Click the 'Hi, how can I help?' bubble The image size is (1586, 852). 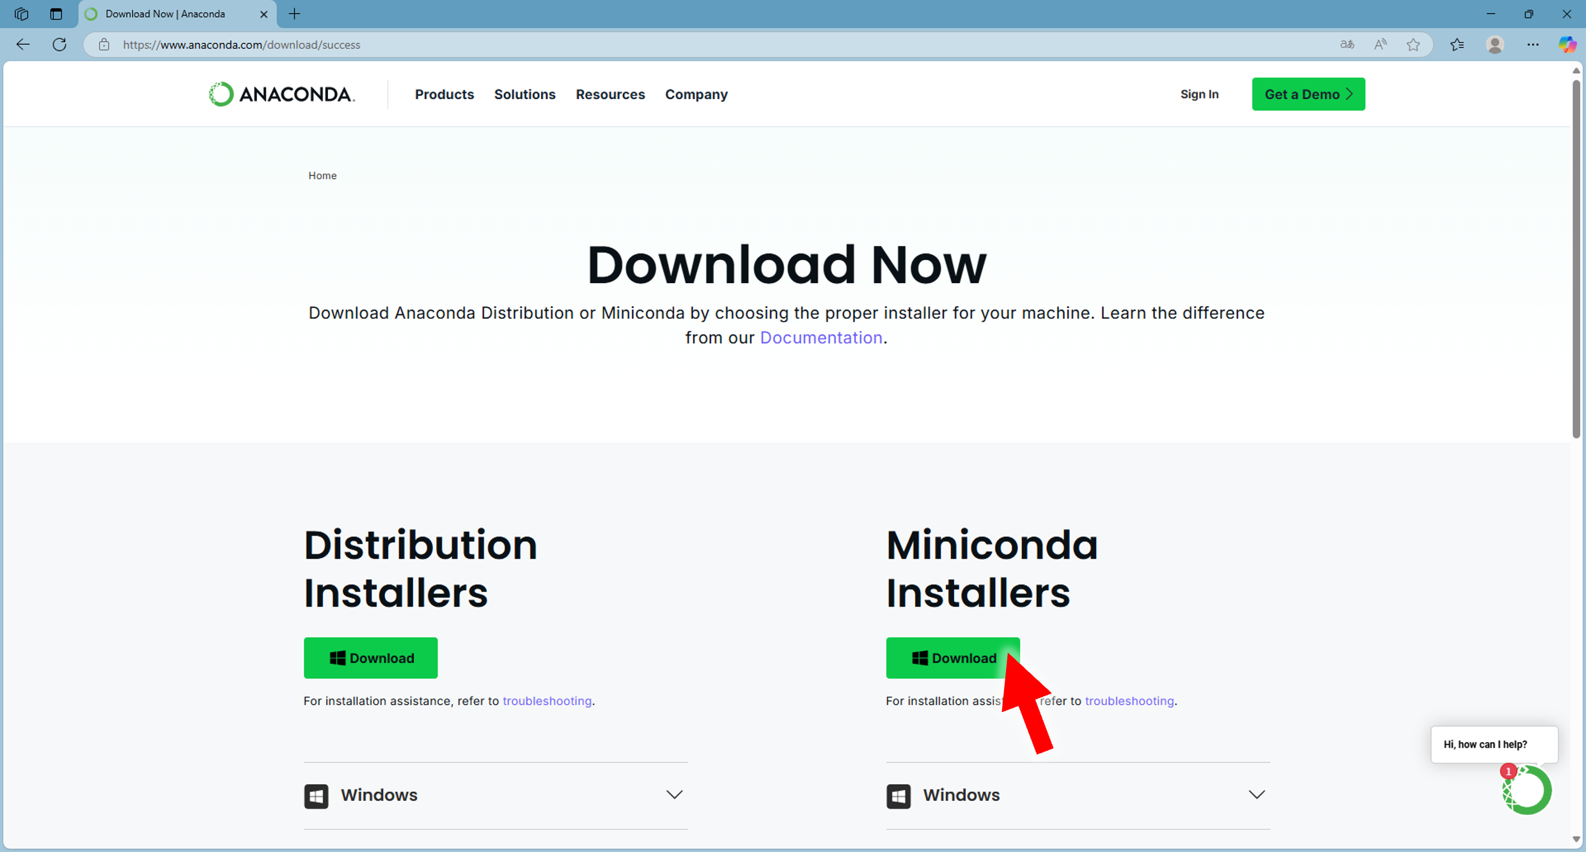tap(1494, 744)
